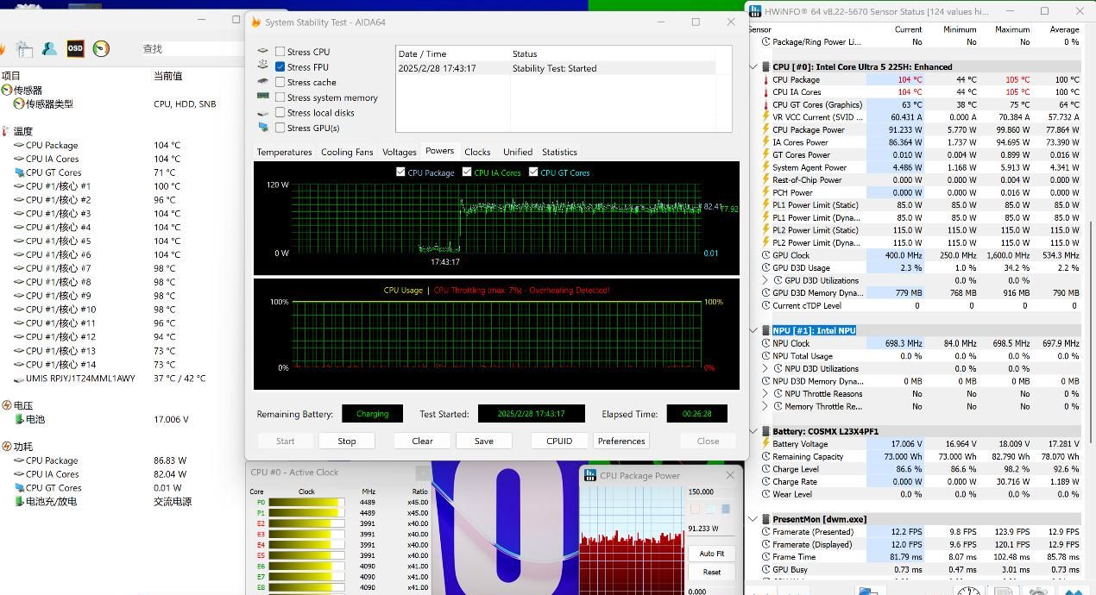Enable the Stress CPU checkbox
This screenshot has height=595, width=1096.
pos(280,52)
